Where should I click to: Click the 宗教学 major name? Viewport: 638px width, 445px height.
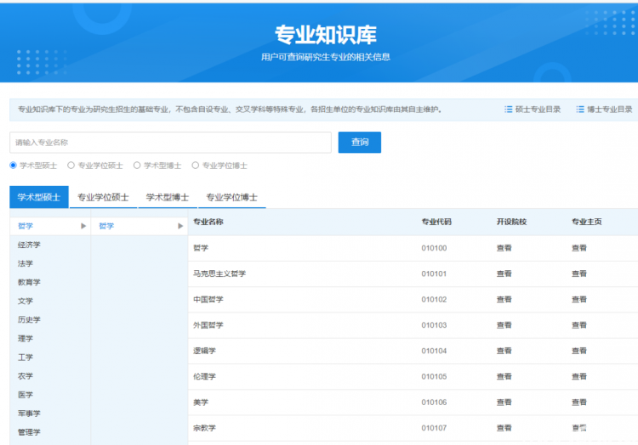click(x=205, y=428)
